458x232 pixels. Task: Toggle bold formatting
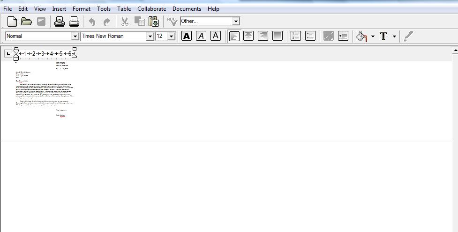[187, 36]
